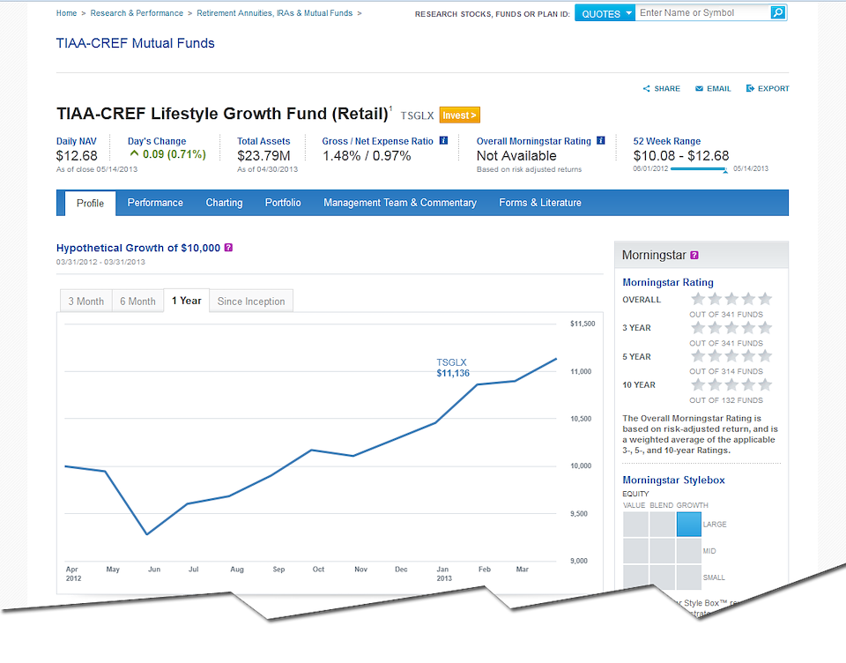Viewport: 846px width, 663px height.
Task: Open help icon beside Morningstar panel title
Action: 694,255
